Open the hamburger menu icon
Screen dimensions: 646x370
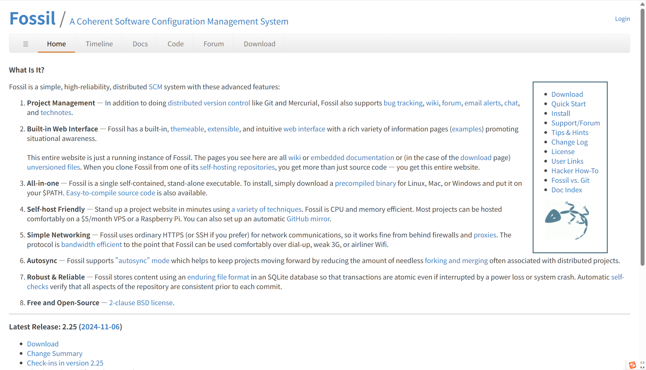26,44
